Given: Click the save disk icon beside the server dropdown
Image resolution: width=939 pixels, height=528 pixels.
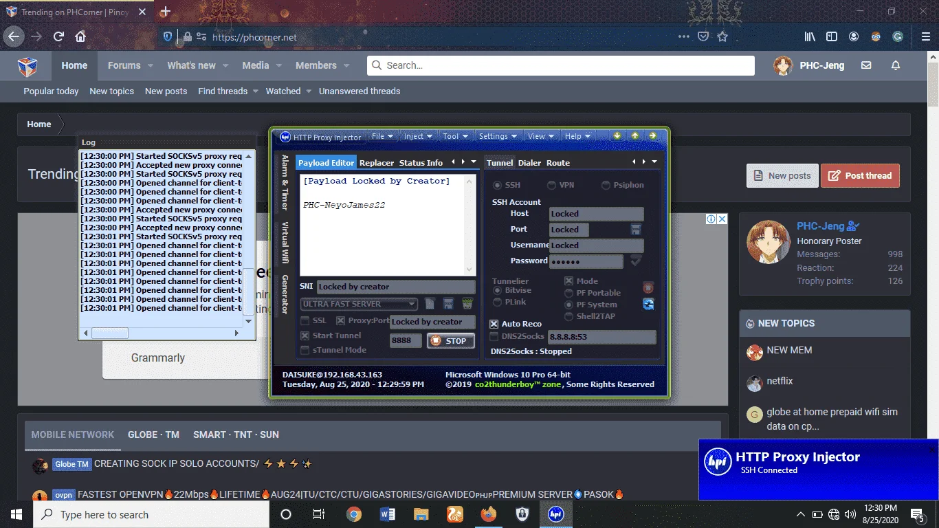Looking at the screenshot, I should (x=448, y=303).
